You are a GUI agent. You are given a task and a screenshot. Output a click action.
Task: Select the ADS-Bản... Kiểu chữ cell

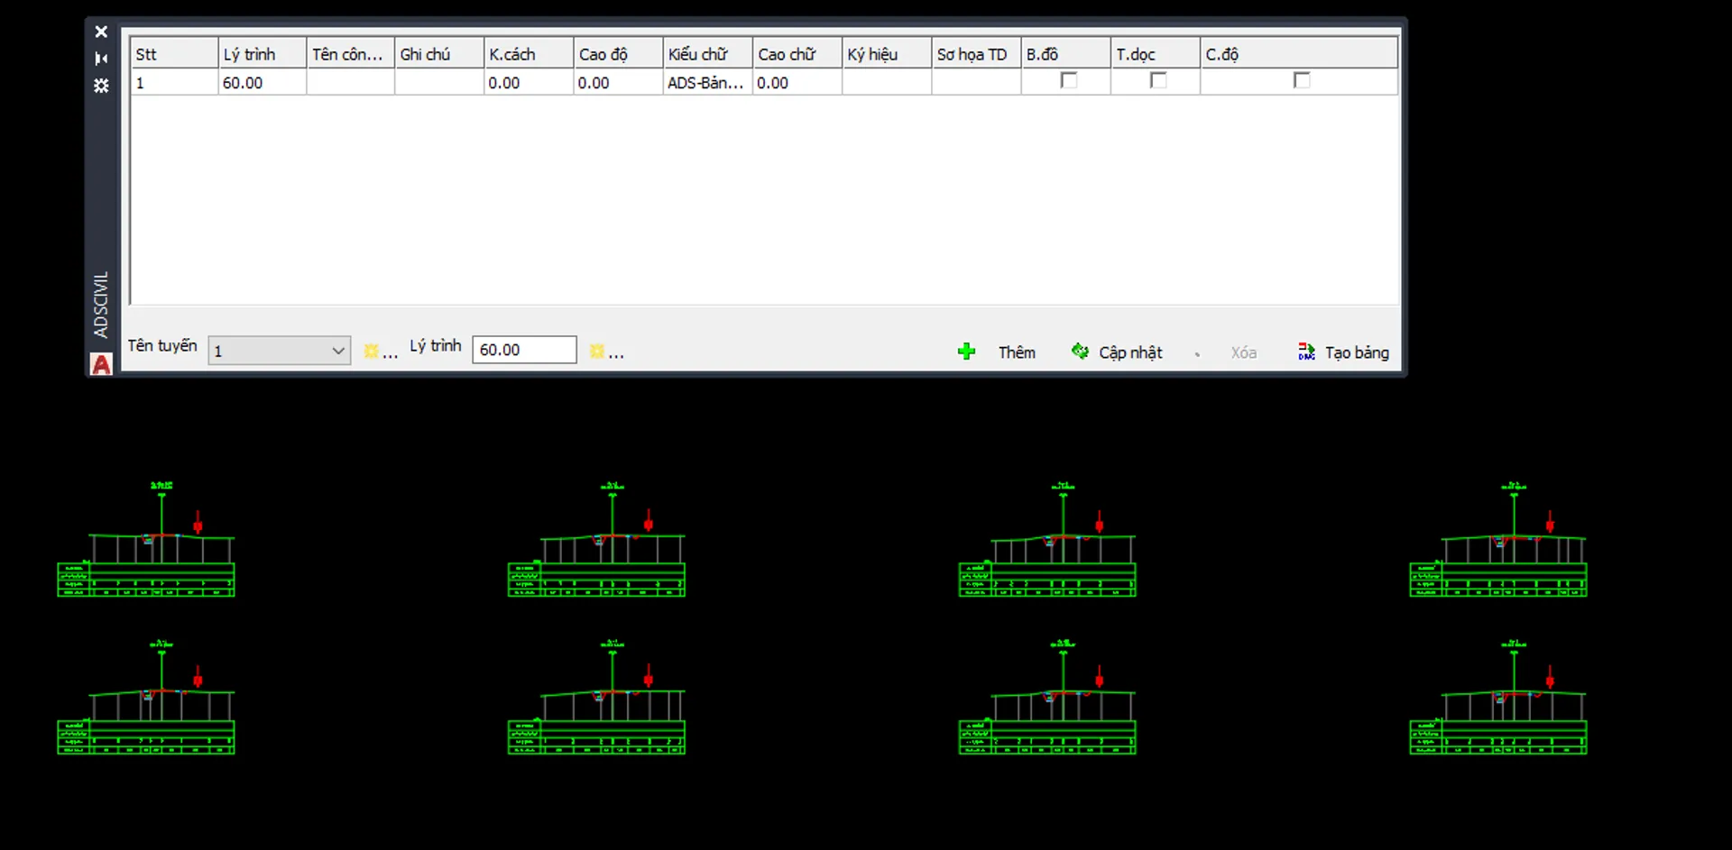(708, 82)
